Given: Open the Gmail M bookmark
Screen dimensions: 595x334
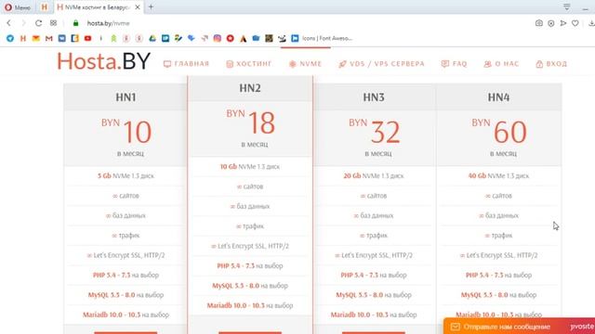Looking at the screenshot, I should coord(49,38).
